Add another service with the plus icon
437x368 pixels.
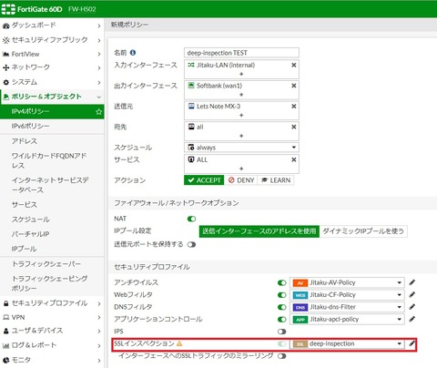(x=241, y=169)
